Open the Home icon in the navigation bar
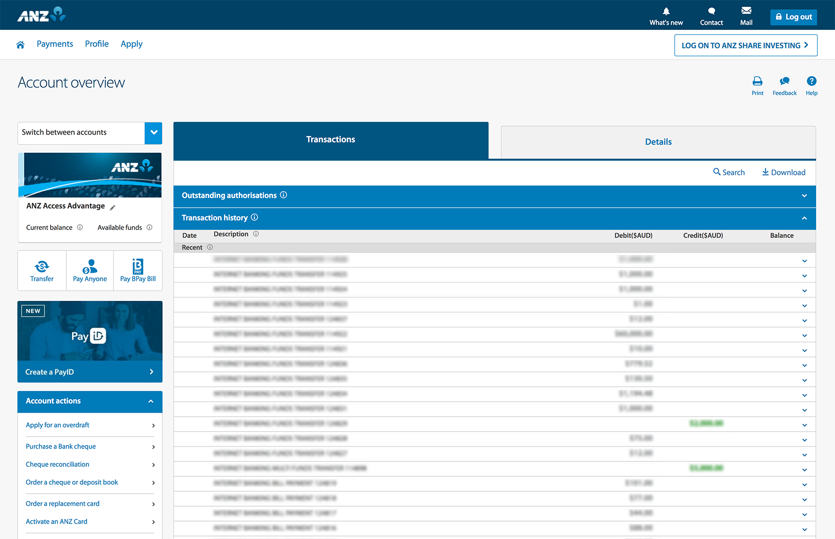This screenshot has height=539, width=835. click(20, 44)
